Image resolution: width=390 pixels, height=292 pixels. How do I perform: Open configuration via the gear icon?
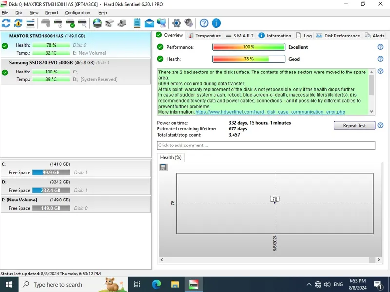(x=176, y=23)
